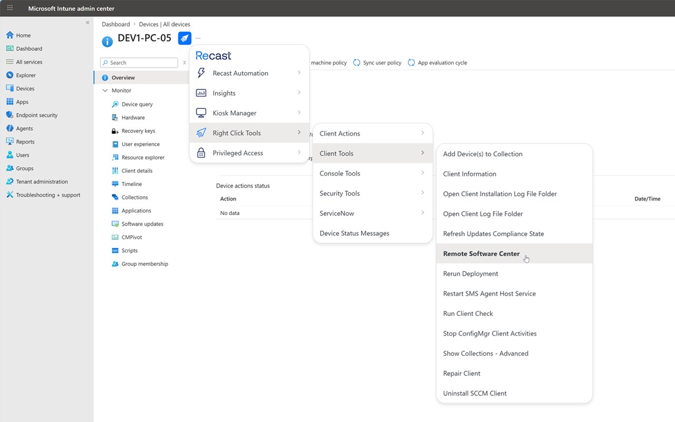Click the Users icon in sidebar
The image size is (675, 422).
(9, 155)
